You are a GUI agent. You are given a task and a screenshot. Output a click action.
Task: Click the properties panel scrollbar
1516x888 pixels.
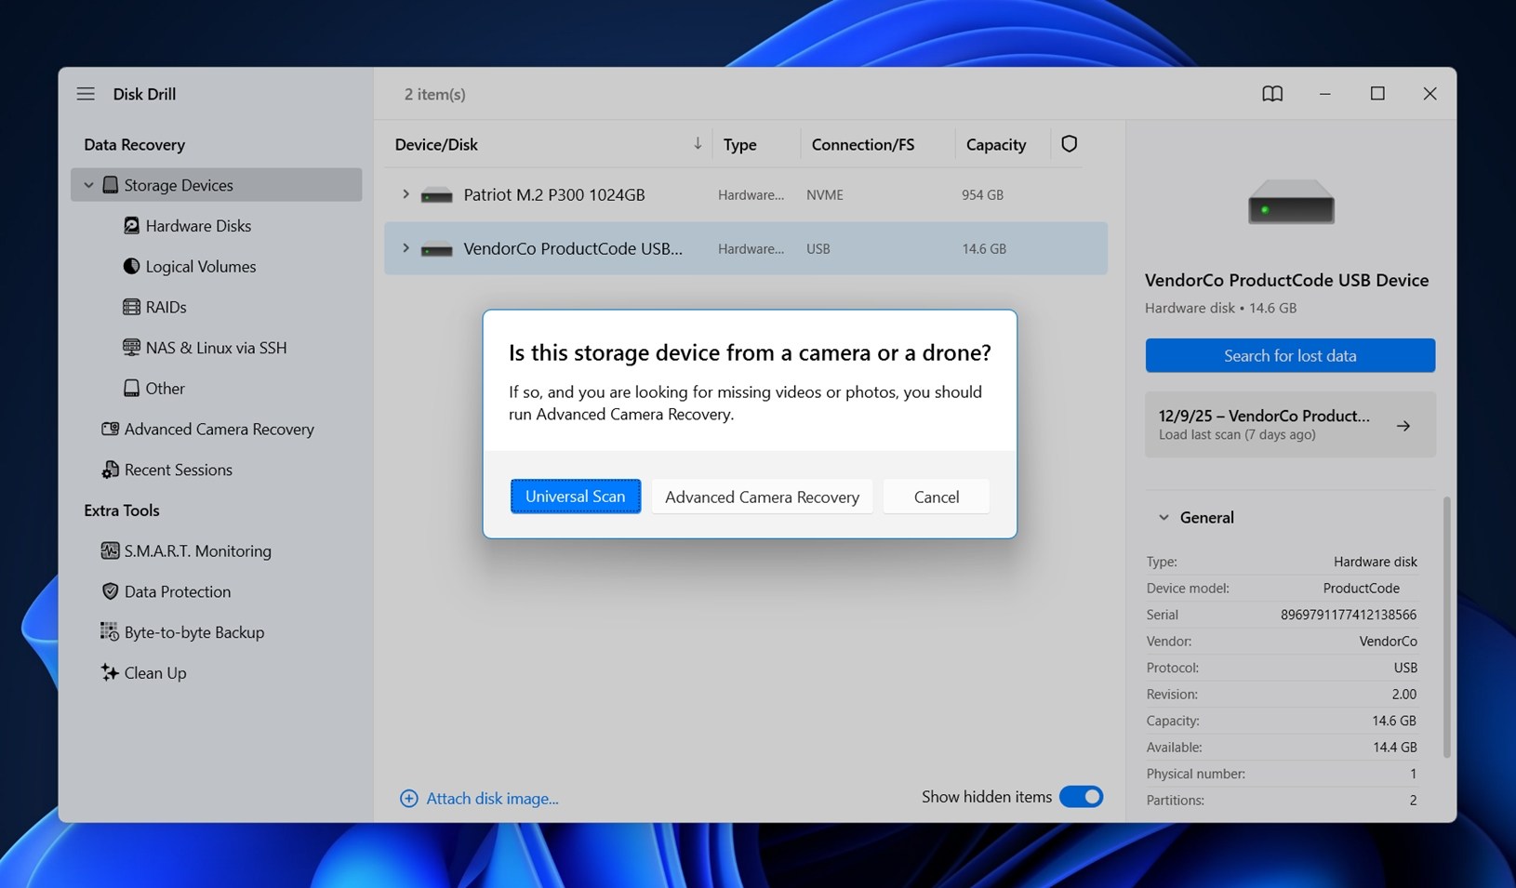point(1446,628)
